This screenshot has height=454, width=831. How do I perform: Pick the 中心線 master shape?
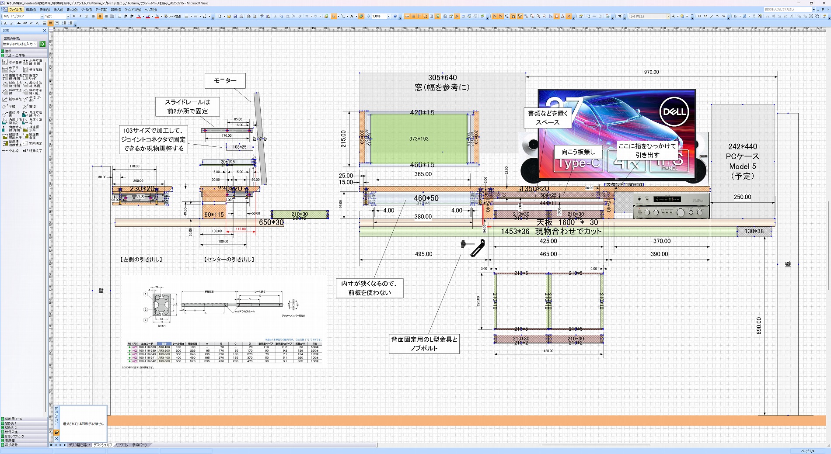[10, 151]
